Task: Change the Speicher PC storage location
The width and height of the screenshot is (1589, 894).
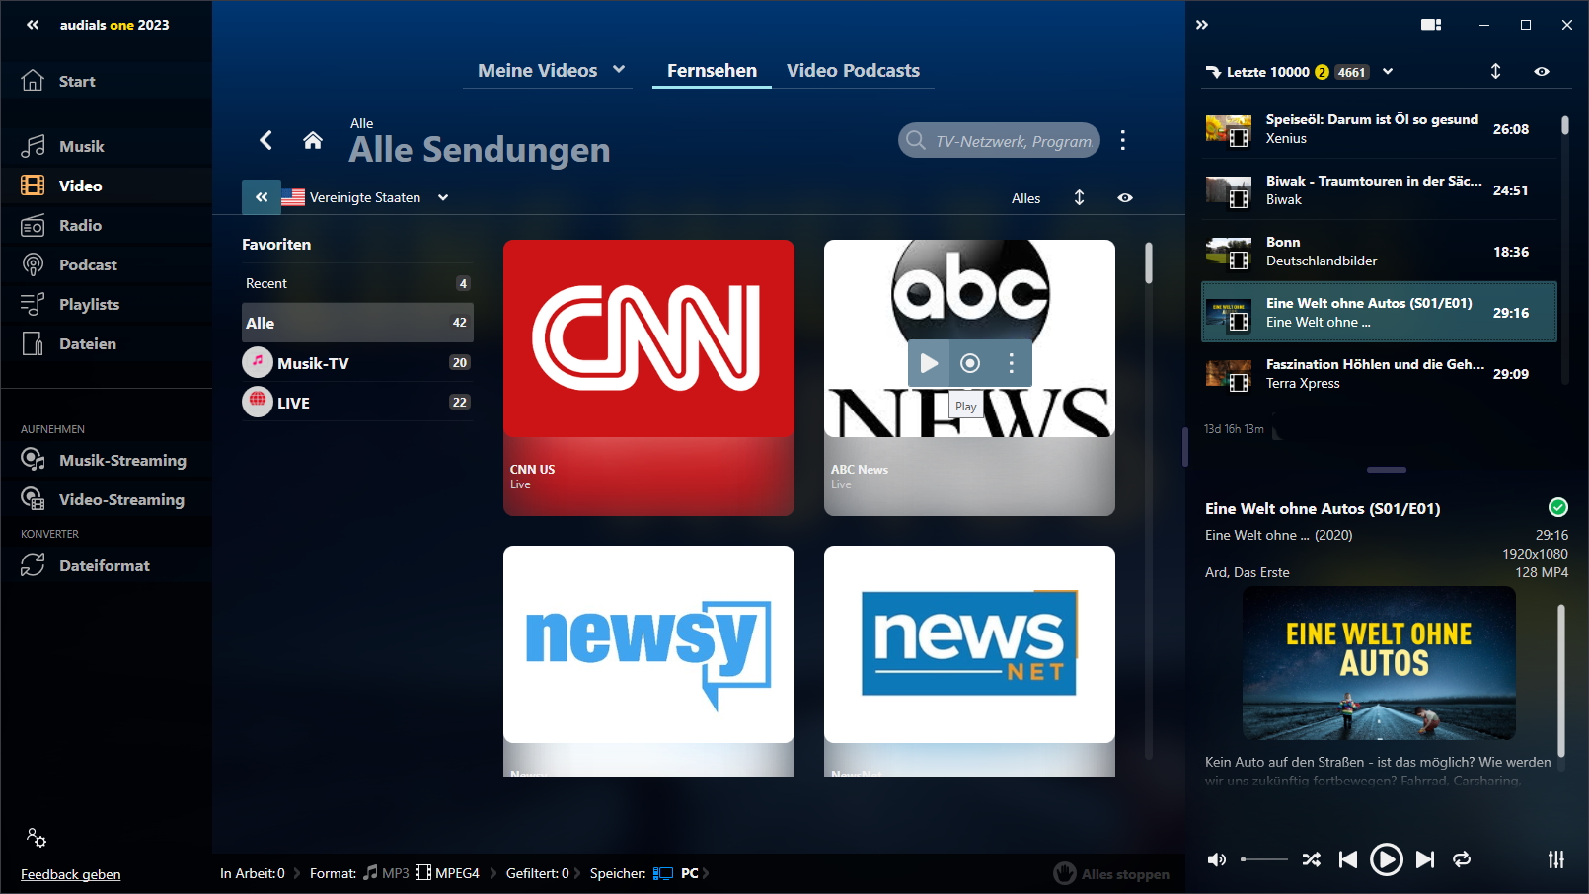Action: tap(676, 873)
